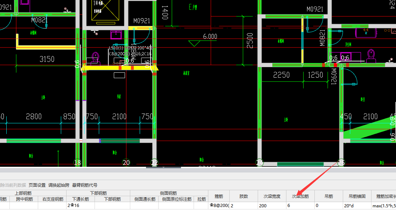Select the 吊筋锚固 cell with 20*d
Screen dimensions: 396x222
pyautogui.click(x=357, y=206)
